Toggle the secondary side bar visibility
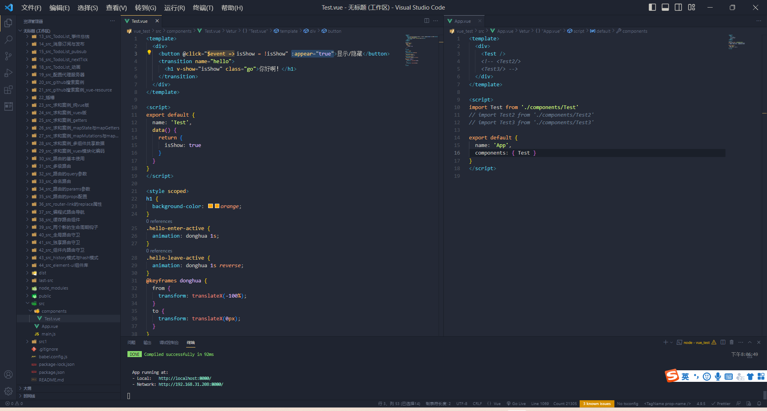767x411 pixels. tap(678, 7)
